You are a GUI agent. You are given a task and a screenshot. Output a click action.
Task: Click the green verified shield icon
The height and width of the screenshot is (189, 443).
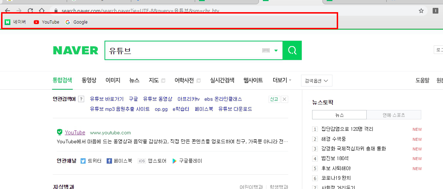(x=60, y=132)
